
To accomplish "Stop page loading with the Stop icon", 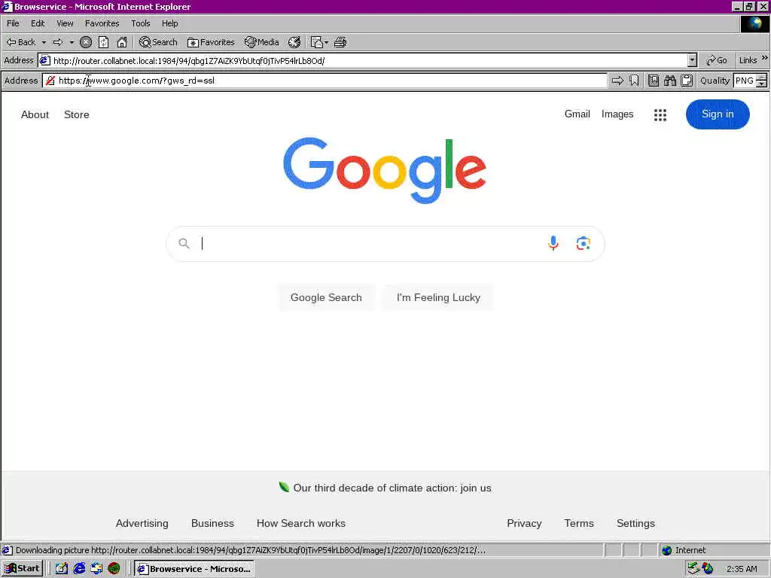I will [x=86, y=42].
